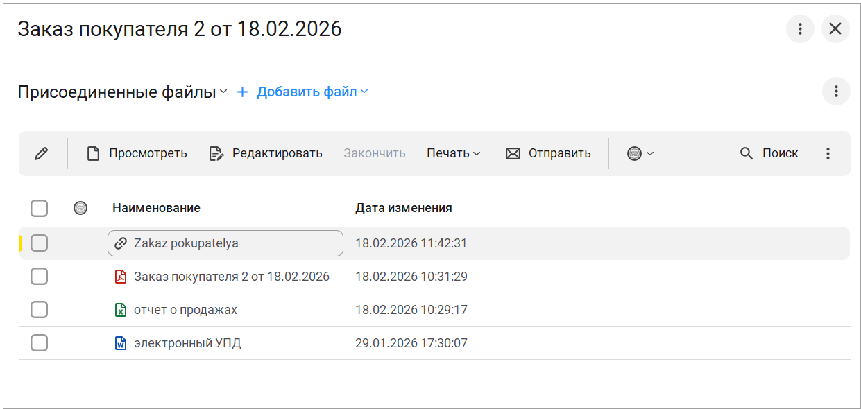The width and height of the screenshot is (861, 409).
Task: Click the Word icon of электронный УПД
Action: click(121, 343)
